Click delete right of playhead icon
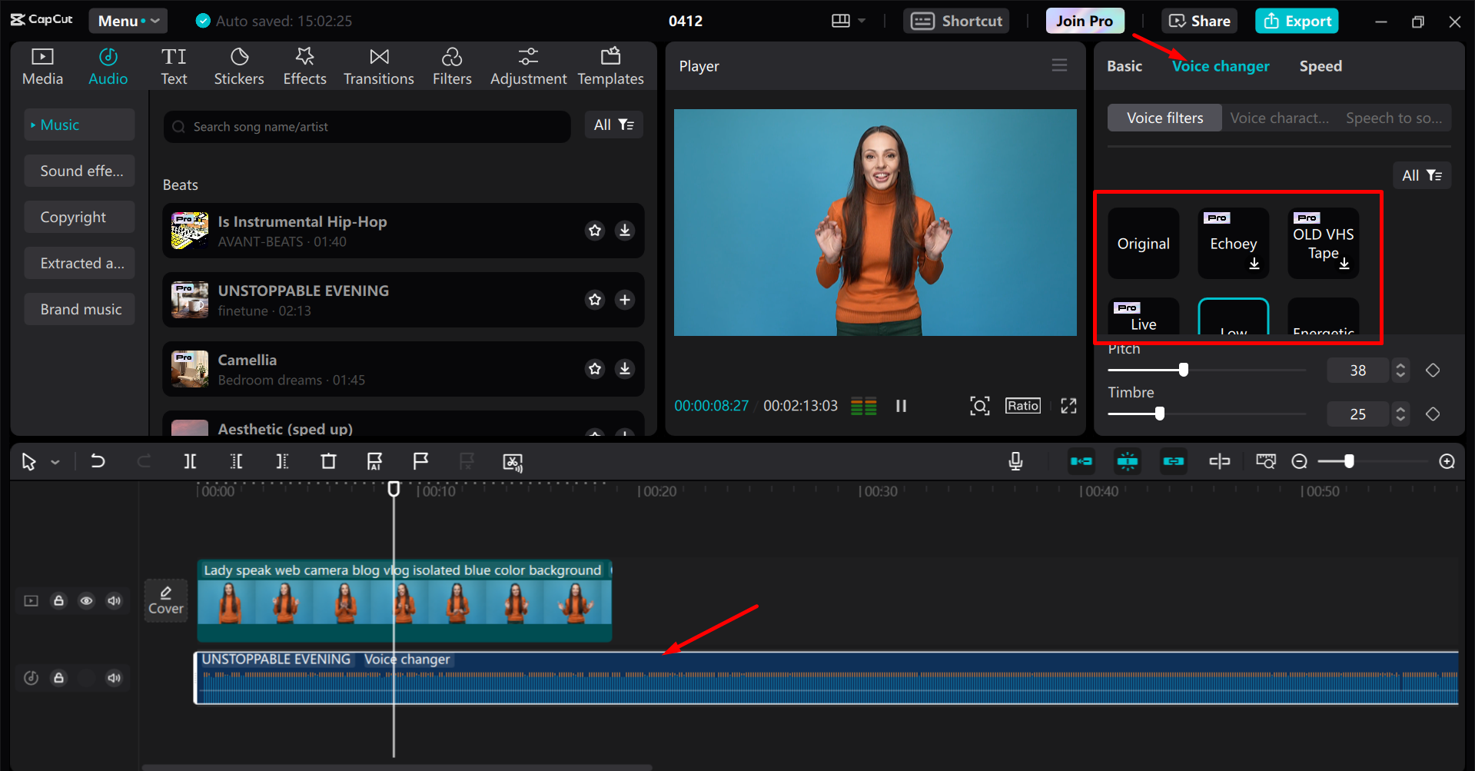This screenshot has height=771, width=1475. point(282,461)
